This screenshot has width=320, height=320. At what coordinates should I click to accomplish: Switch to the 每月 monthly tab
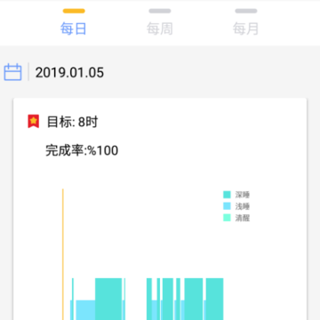[246, 23]
